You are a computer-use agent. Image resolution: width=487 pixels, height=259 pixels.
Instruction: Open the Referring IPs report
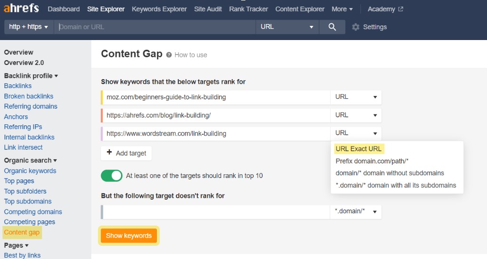(23, 127)
